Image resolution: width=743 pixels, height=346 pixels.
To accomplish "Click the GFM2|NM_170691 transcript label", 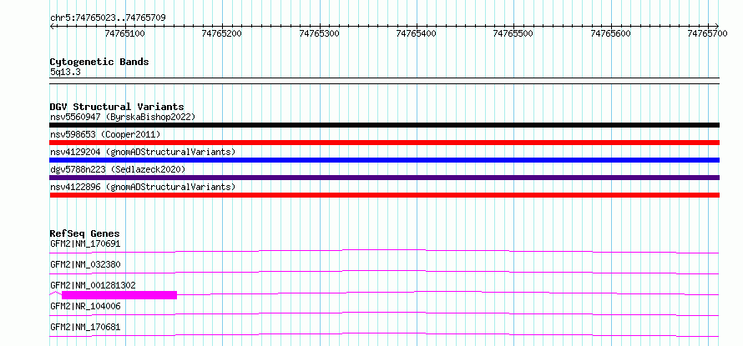I will pyautogui.click(x=85, y=243).
